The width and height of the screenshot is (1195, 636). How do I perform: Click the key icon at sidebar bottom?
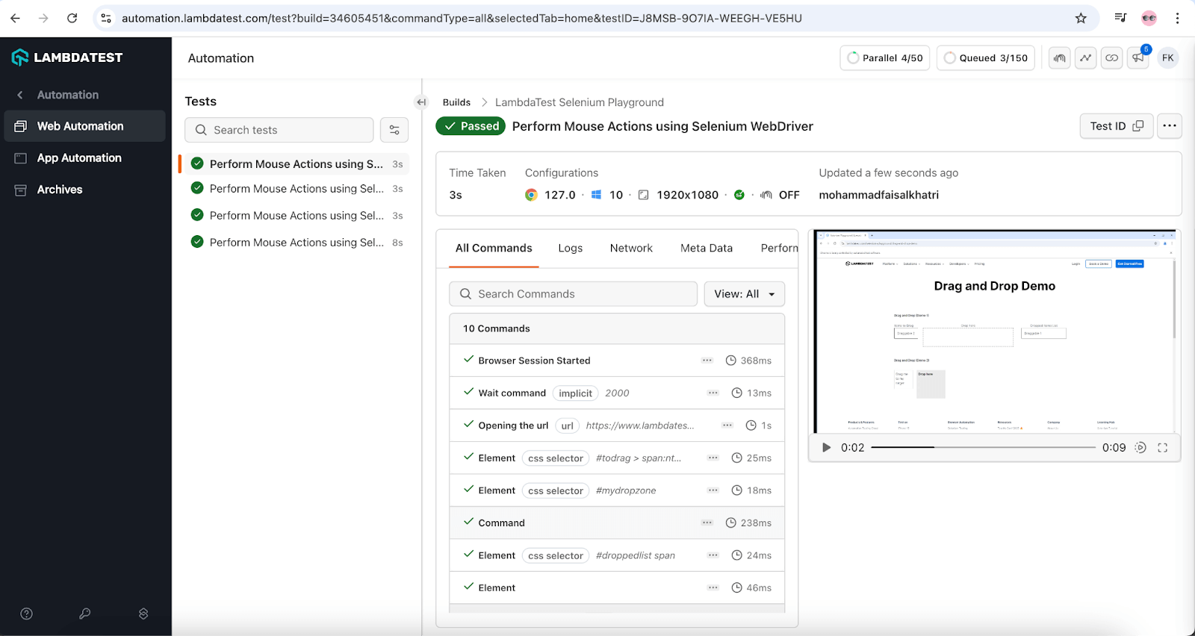[85, 614]
